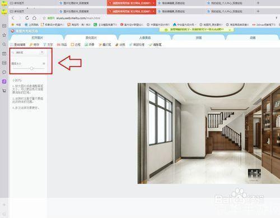Open a new browser tab with plus

[258, 11]
